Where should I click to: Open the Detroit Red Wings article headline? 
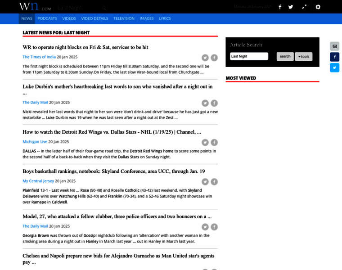(112, 132)
